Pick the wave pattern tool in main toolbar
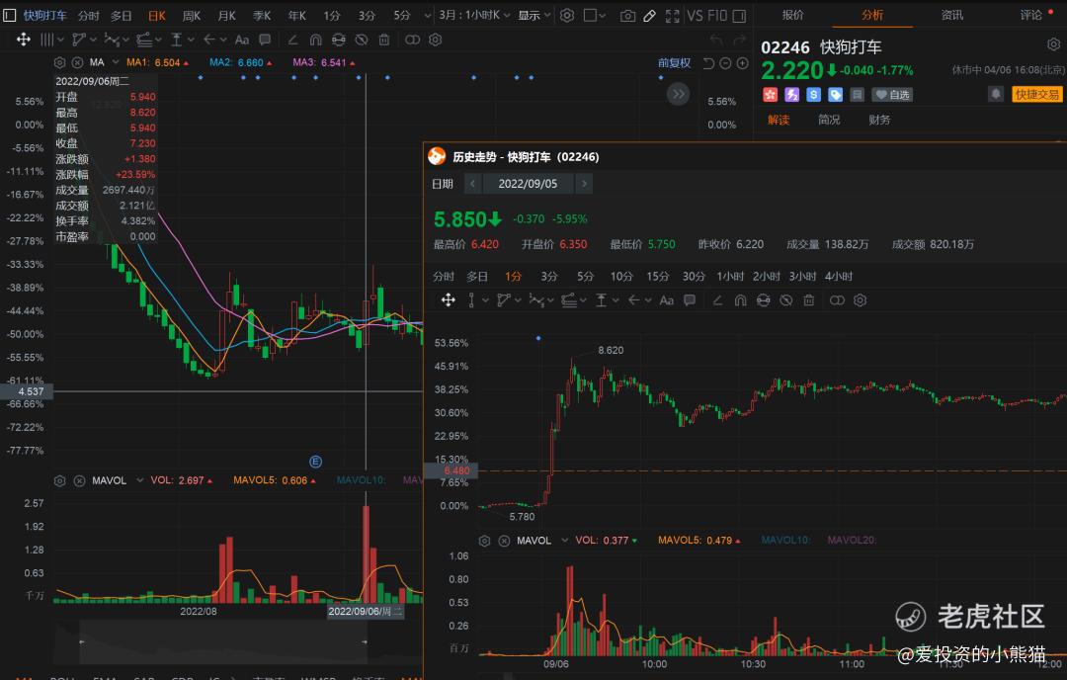The height and width of the screenshot is (680, 1067). [112, 40]
